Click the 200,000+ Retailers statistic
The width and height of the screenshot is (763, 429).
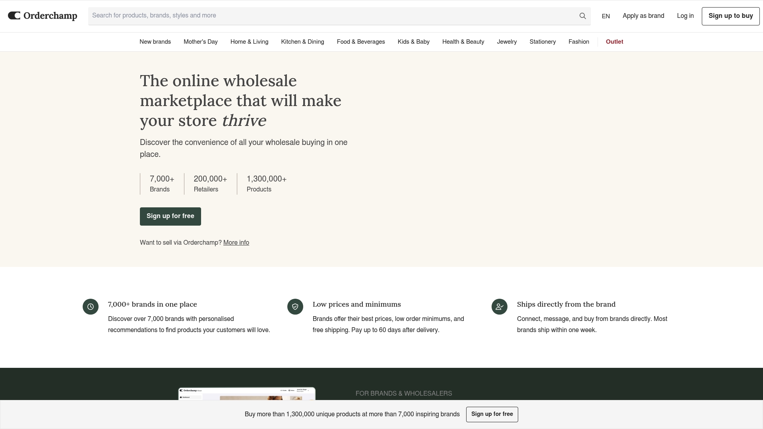pyautogui.click(x=210, y=184)
